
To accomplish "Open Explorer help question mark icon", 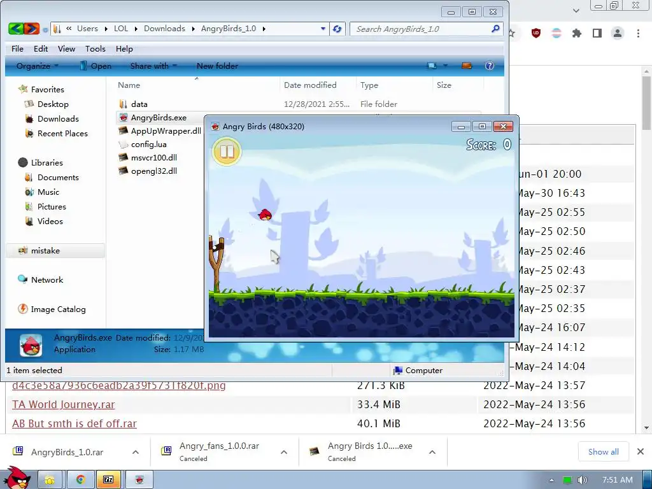I will pos(490,66).
